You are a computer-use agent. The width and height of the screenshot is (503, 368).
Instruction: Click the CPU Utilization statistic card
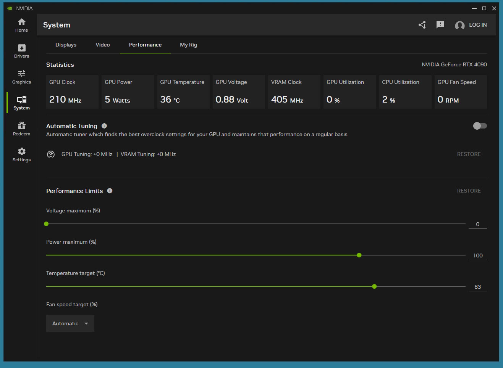point(405,92)
